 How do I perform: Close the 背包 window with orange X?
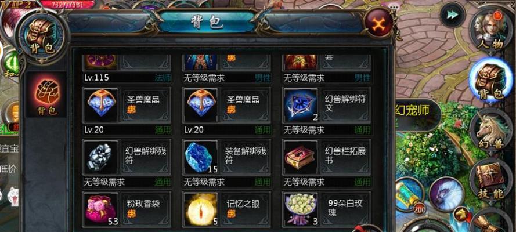(379, 23)
